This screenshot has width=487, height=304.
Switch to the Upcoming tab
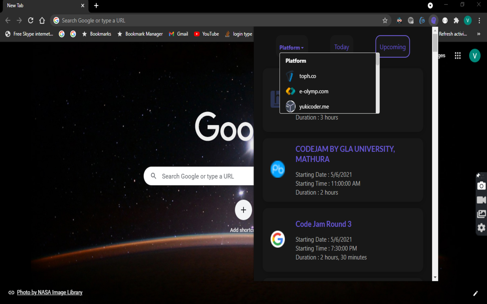[x=393, y=47]
